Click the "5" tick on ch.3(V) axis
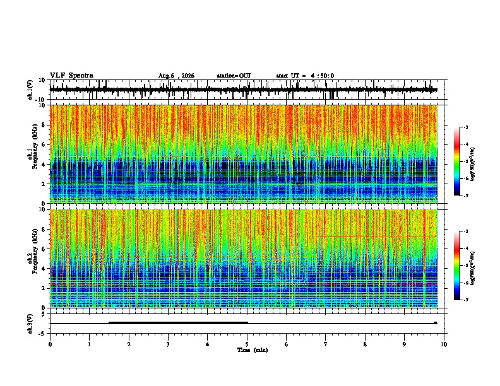 tap(44, 313)
